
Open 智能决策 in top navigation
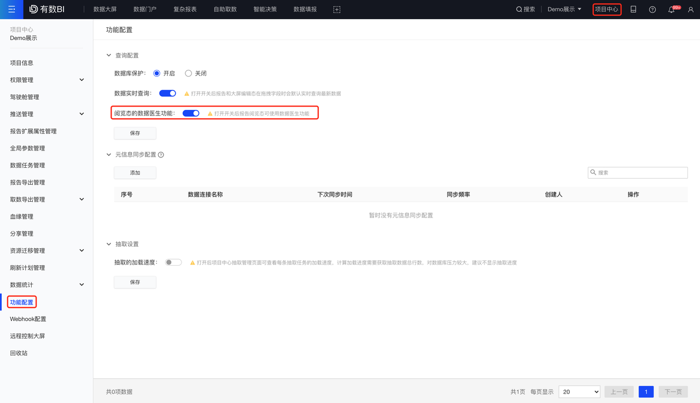pos(265,9)
